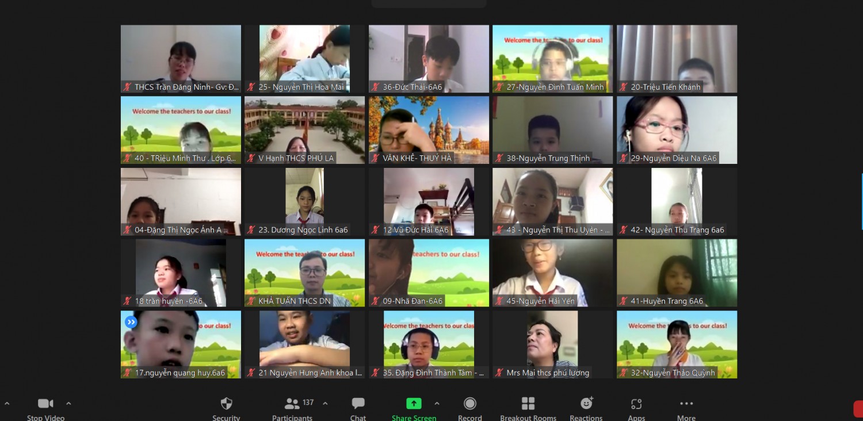This screenshot has width=863, height=421.
Task: Click the blue double-arrow badge on nguyễn quang huy's tile
Action: [131, 322]
